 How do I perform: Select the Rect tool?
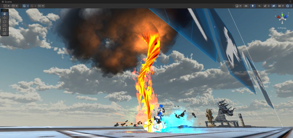pos(5,30)
